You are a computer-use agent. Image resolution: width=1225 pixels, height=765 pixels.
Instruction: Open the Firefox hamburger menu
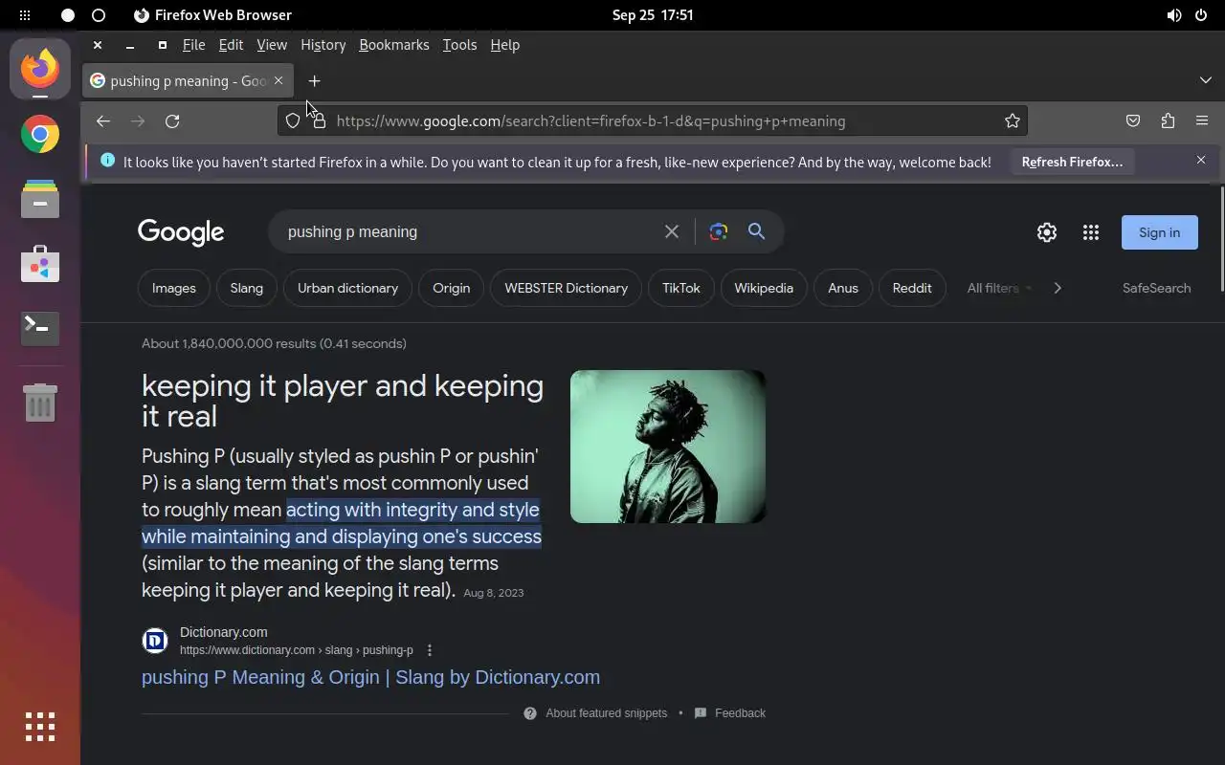pos(1202,121)
